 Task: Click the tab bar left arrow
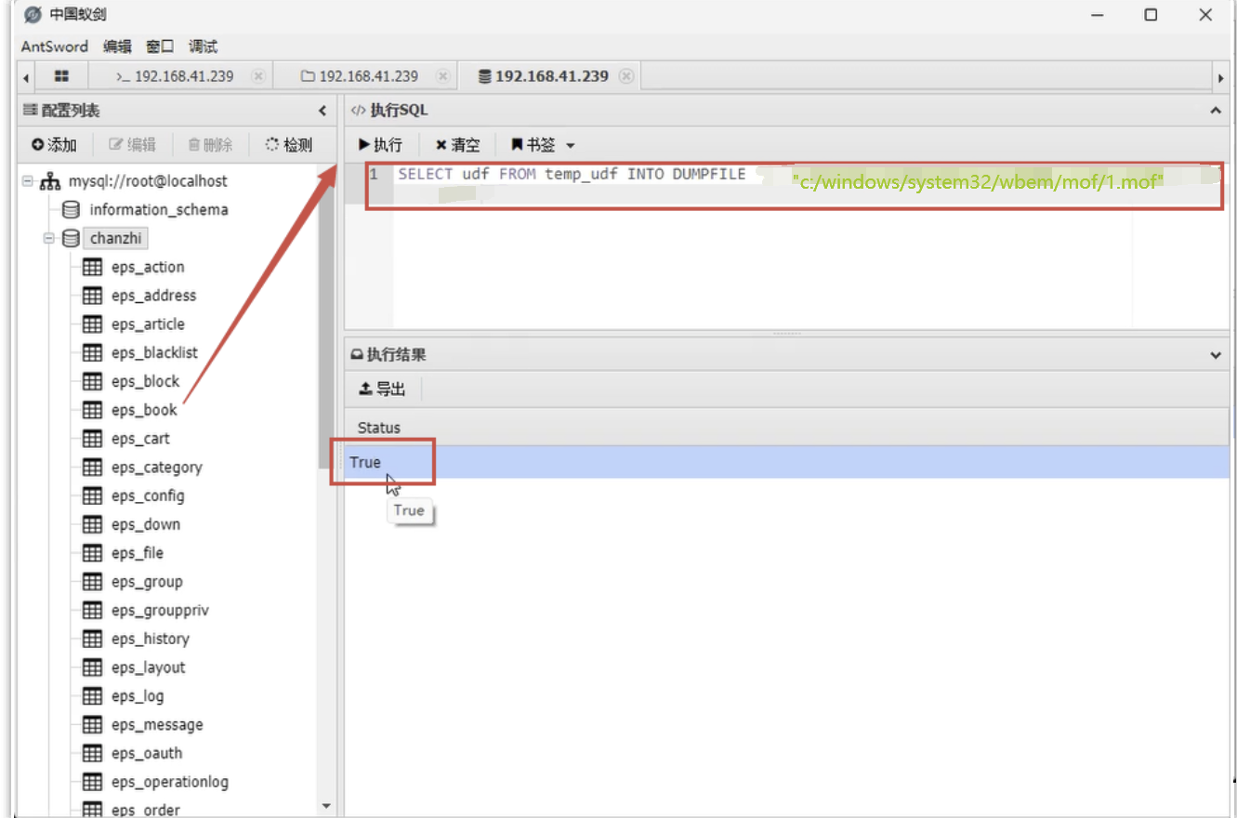tap(25, 77)
